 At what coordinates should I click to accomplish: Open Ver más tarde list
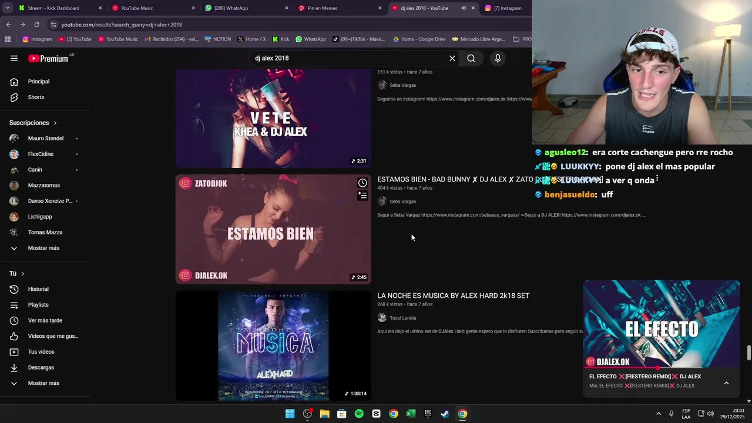pyautogui.click(x=45, y=320)
